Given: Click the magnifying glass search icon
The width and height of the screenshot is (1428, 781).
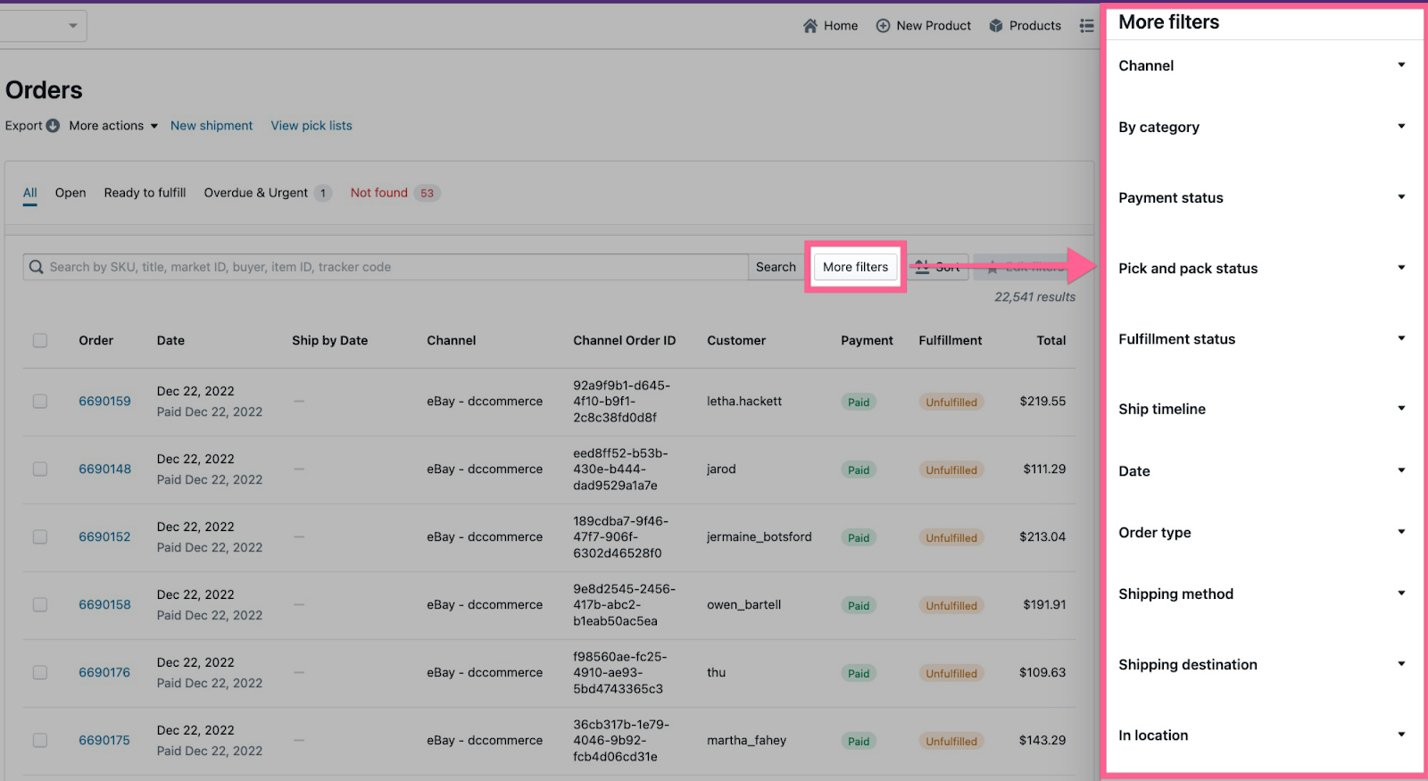Looking at the screenshot, I should click(37, 267).
